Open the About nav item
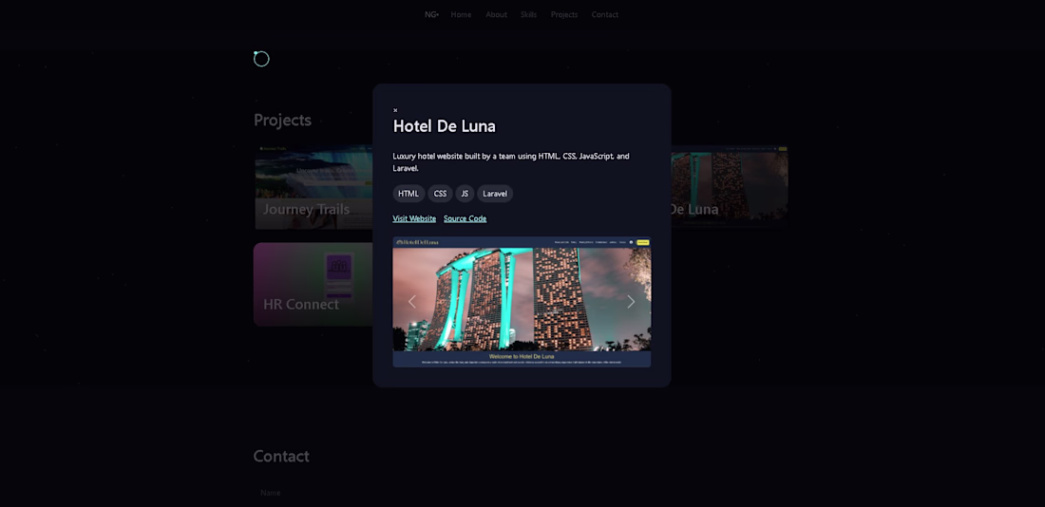 [497, 14]
